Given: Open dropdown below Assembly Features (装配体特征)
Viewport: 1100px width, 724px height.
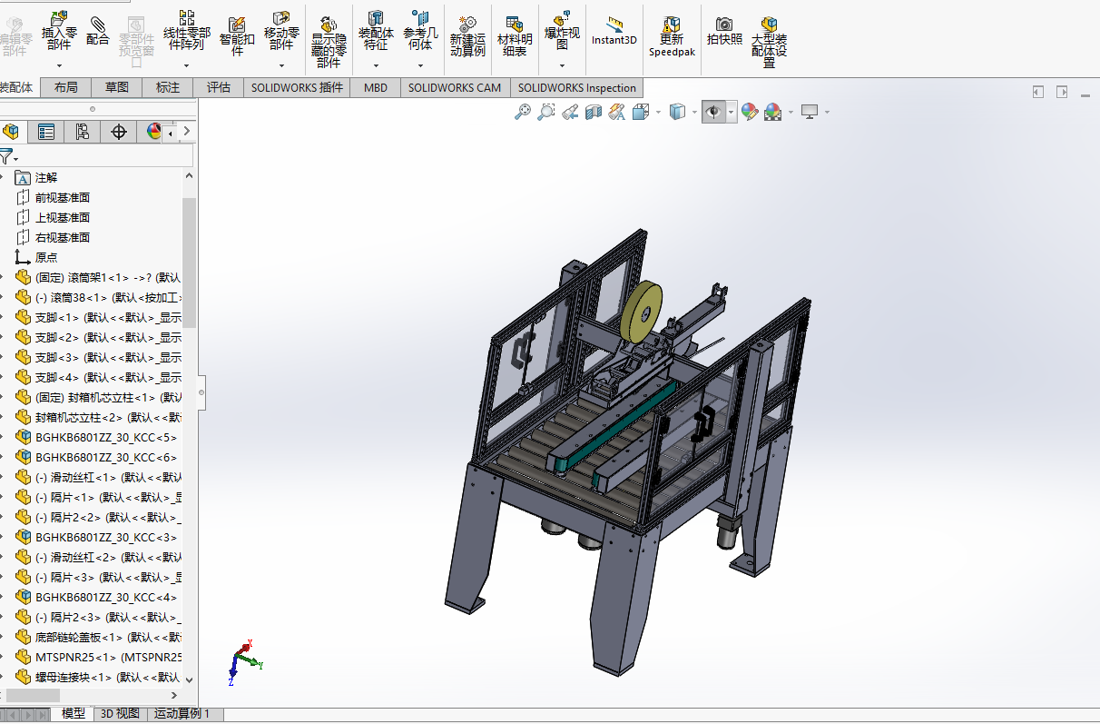Looking at the screenshot, I should (x=376, y=65).
